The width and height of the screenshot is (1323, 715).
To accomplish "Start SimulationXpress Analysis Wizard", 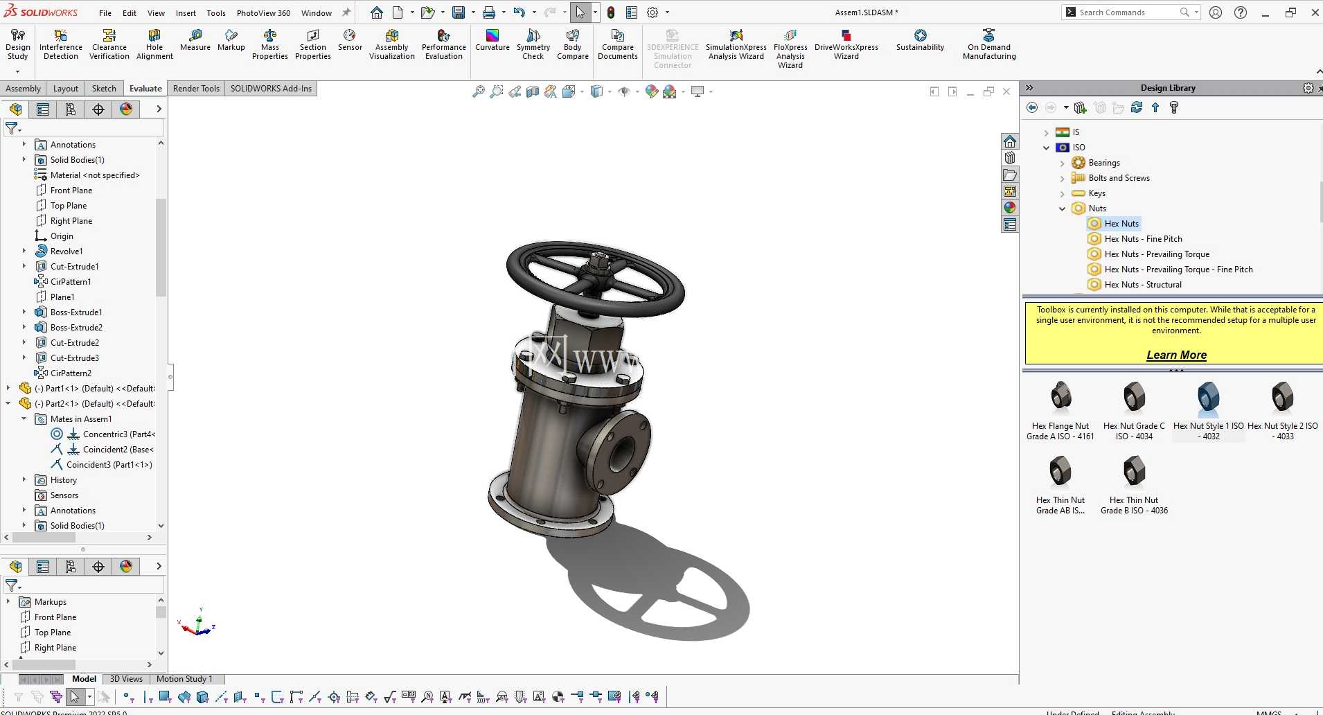I will 736,44.
